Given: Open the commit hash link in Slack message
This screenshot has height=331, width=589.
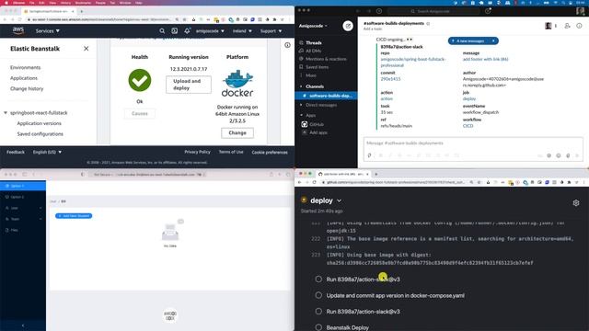Looking at the screenshot, I should click(390, 79).
